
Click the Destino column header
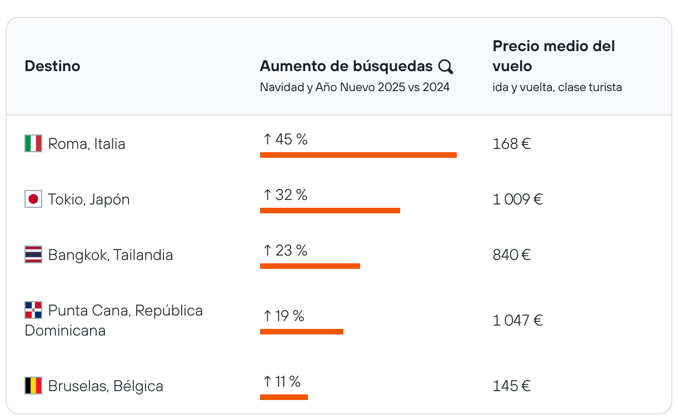click(x=52, y=66)
